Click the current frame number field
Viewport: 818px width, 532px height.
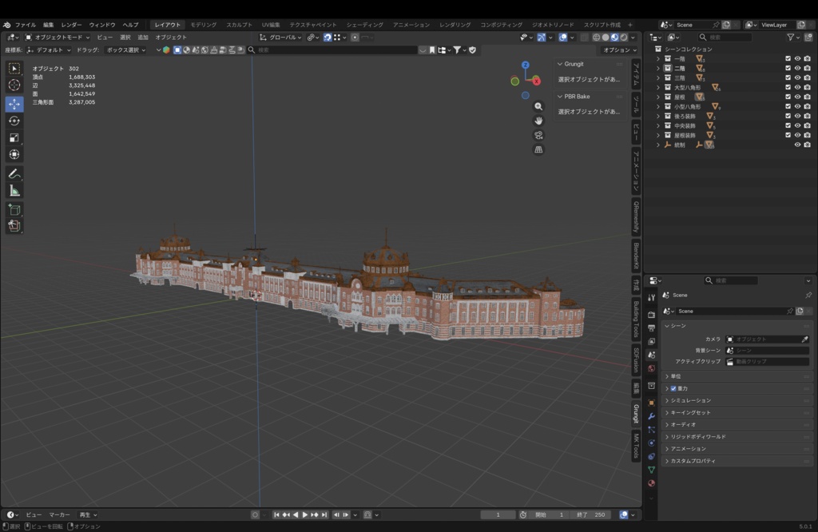498,514
